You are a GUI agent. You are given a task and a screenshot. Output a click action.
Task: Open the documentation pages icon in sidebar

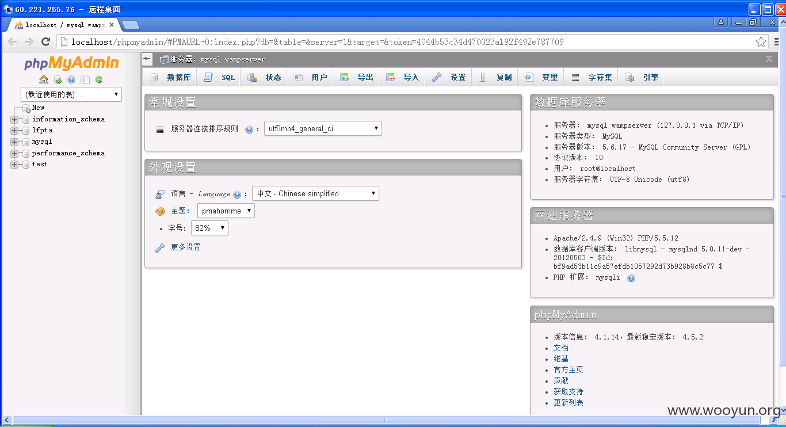click(85, 80)
